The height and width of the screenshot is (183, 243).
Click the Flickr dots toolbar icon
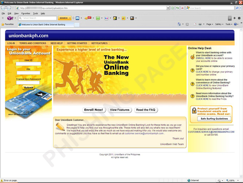tap(107, 18)
